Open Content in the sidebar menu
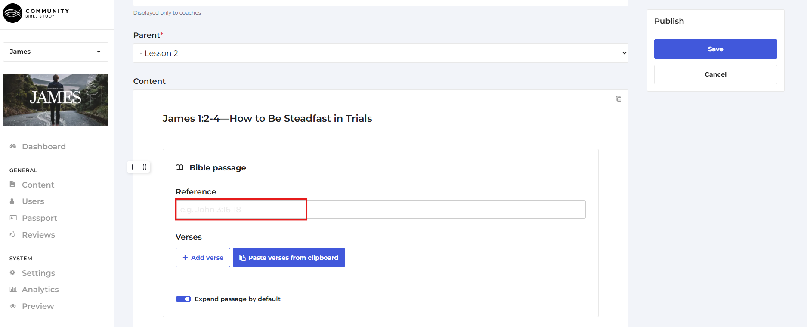The width and height of the screenshot is (807, 327). coord(38,185)
